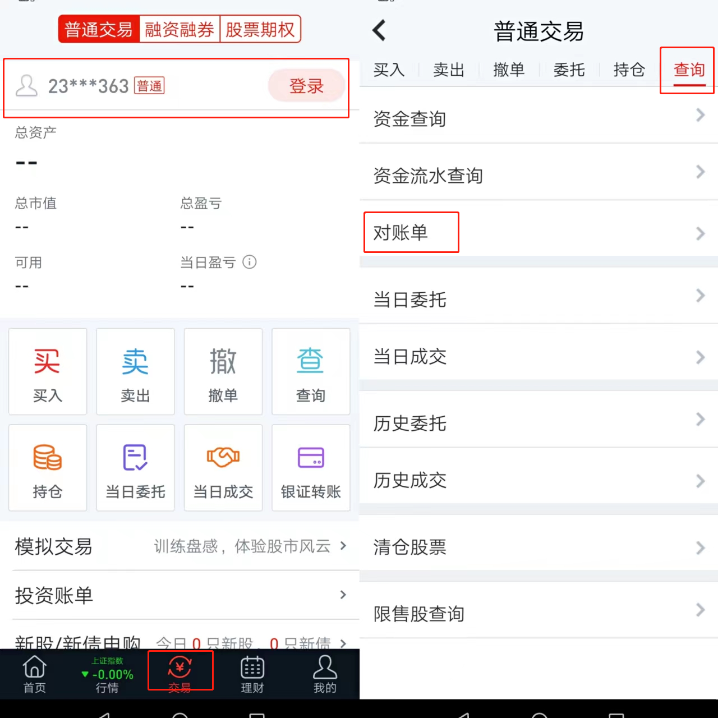Click the 可用 label

pos(28,263)
